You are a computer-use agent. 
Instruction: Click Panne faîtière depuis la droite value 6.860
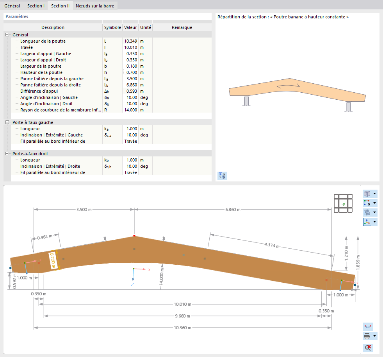[x=130, y=85]
